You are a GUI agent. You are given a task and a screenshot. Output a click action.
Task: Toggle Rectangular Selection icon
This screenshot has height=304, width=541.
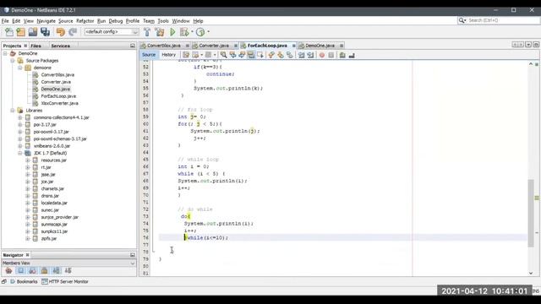[260, 55]
